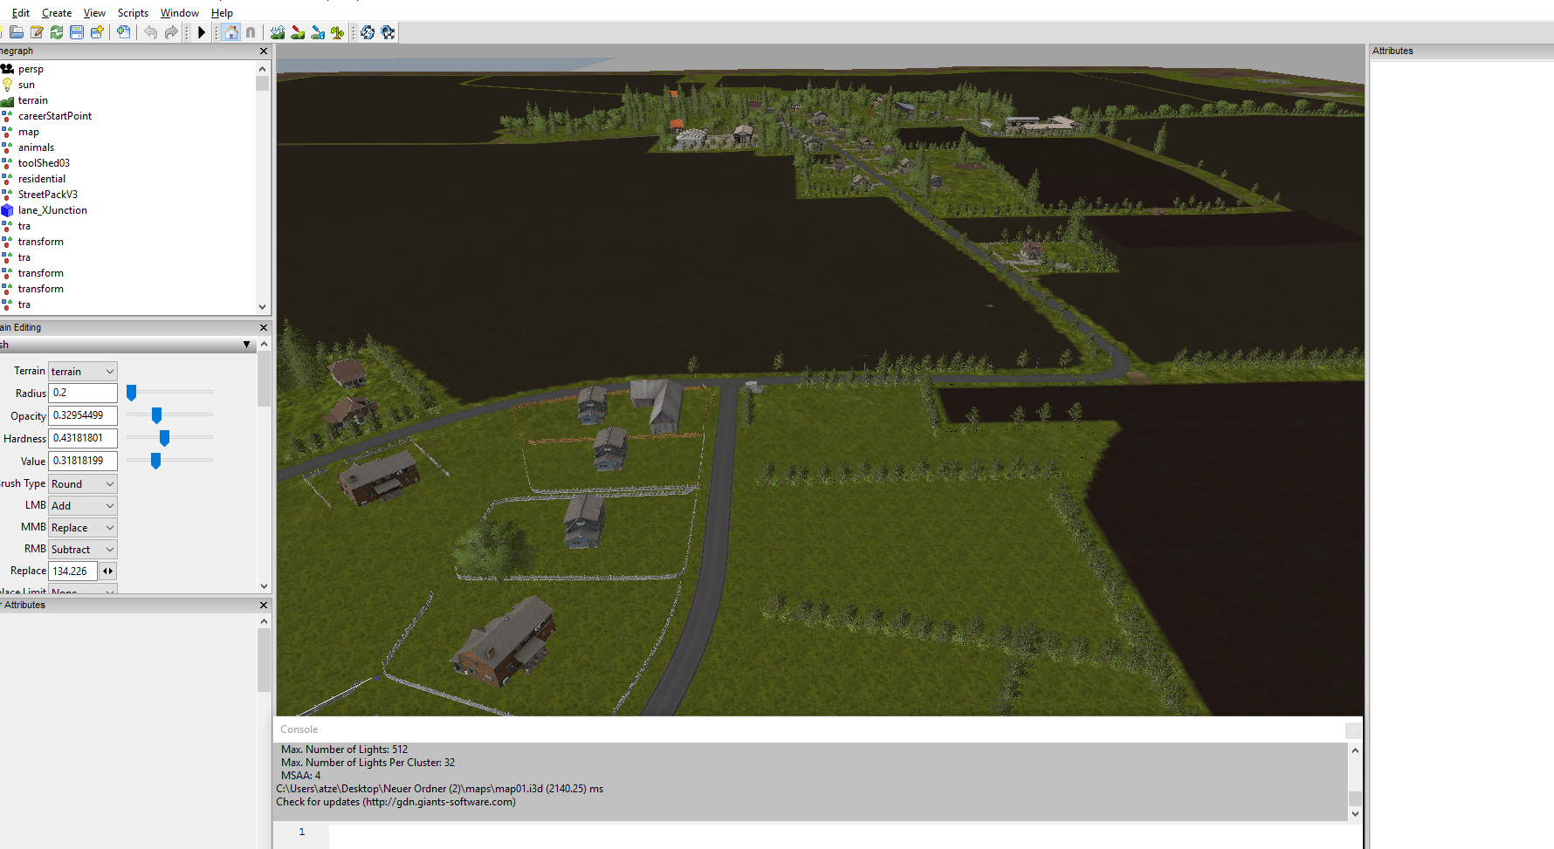Click the Play button in toolbar

click(202, 32)
